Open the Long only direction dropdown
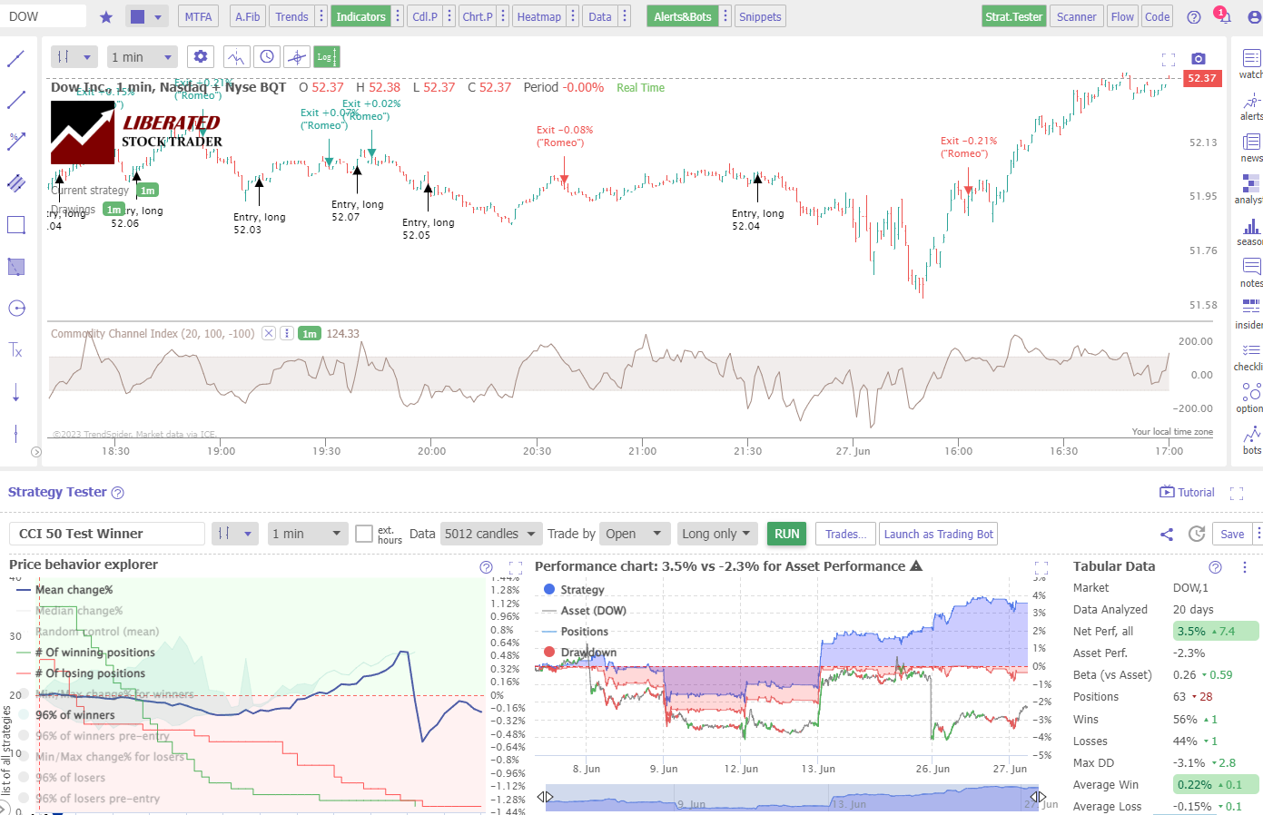The image size is (1263, 815). 717,534
